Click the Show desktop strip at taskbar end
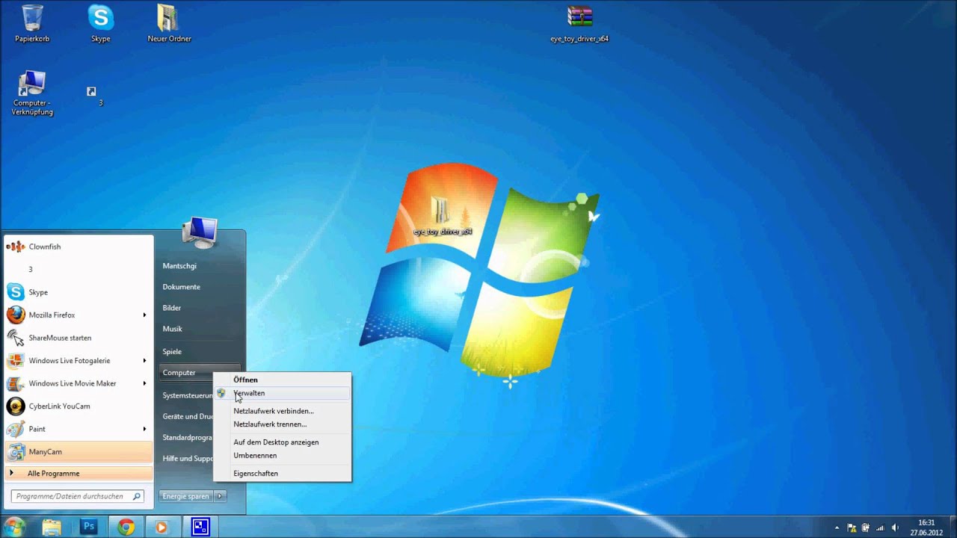 pos(953,527)
